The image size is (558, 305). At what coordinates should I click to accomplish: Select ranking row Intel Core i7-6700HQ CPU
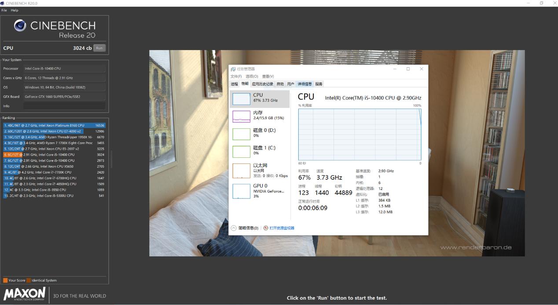[54, 178]
